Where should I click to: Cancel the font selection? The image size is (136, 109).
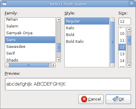click(91, 99)
